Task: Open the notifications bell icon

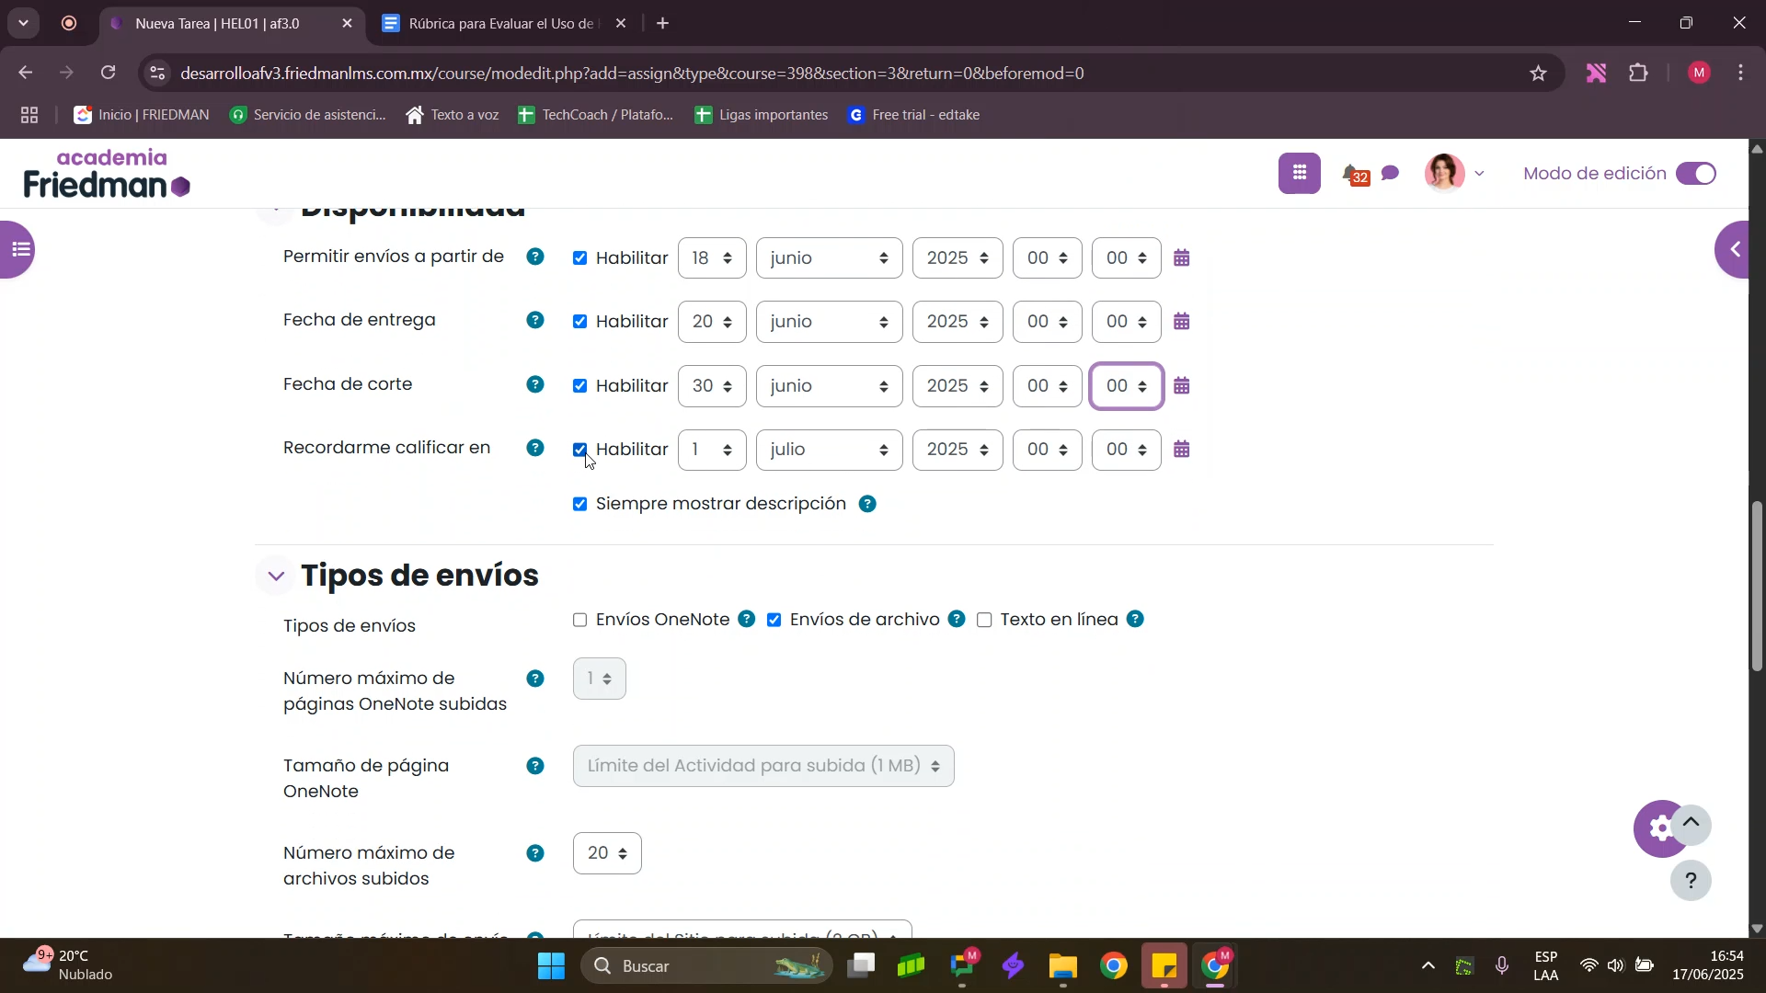Action: click(x=1351, y=173)
